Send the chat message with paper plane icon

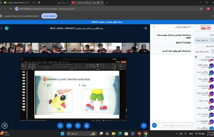(154, 125)
